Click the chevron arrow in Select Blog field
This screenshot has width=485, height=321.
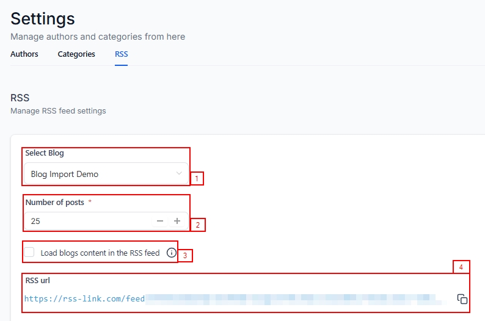click(179, 174)
